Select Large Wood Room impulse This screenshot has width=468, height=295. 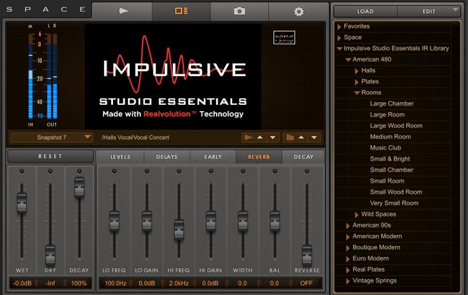[x=396, y=125]
